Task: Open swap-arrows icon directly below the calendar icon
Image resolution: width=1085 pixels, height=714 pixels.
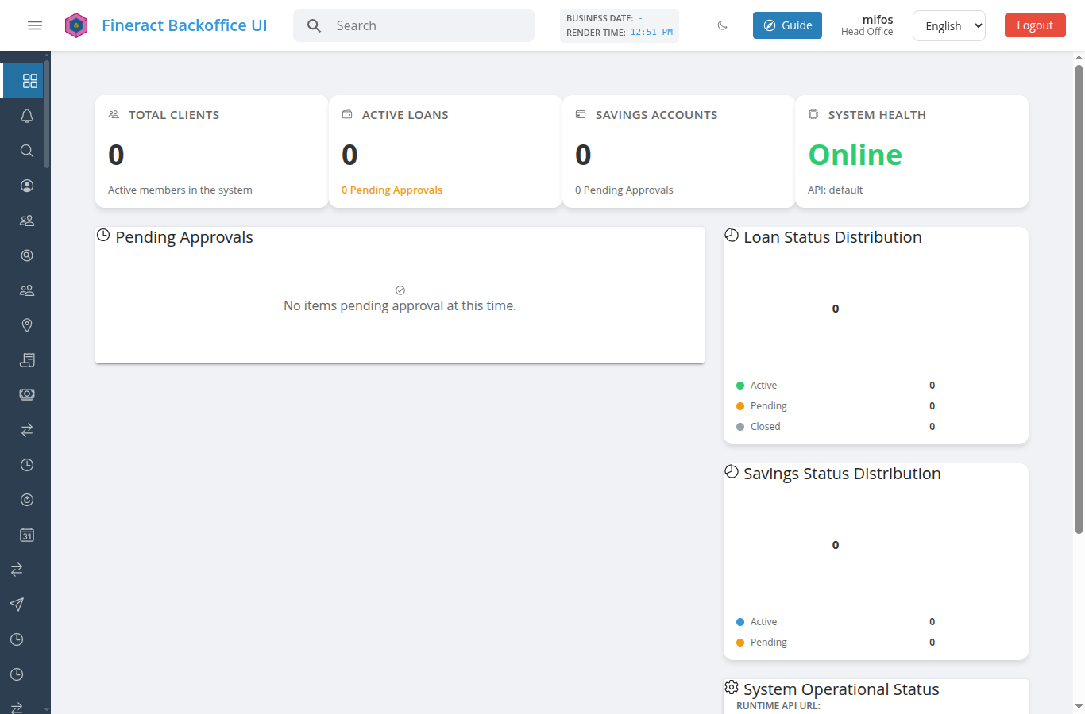Action: [x=17, y=570]
